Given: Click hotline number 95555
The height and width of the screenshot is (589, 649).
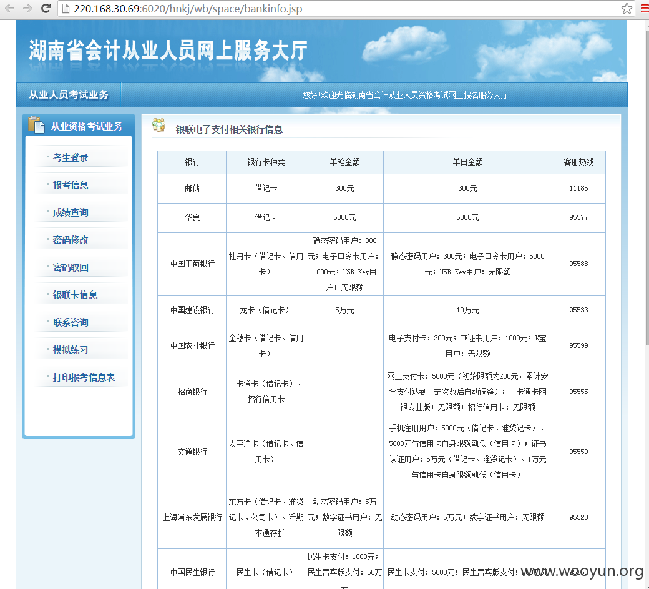Looking at the screenshot, I should [578, 392].
